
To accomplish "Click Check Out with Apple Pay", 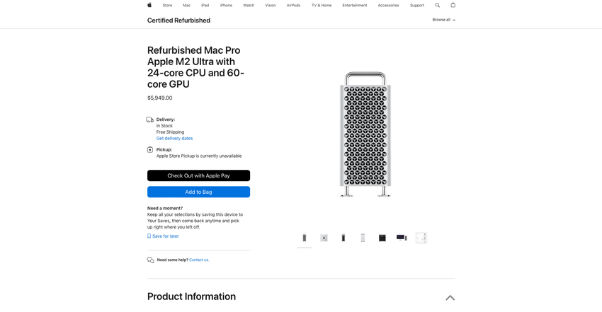I will 198,175.
